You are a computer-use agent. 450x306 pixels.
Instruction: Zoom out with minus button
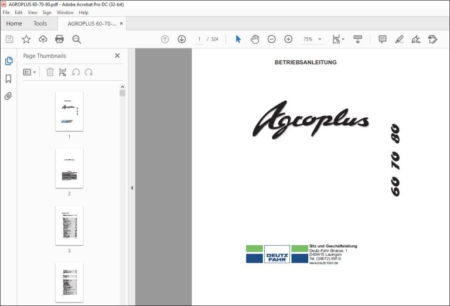click(x=271, y=39)
